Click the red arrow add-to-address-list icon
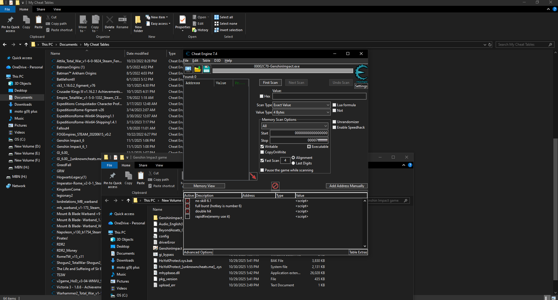Image resolution: width=558 pixels, height=300 pixels. (253, 176)
